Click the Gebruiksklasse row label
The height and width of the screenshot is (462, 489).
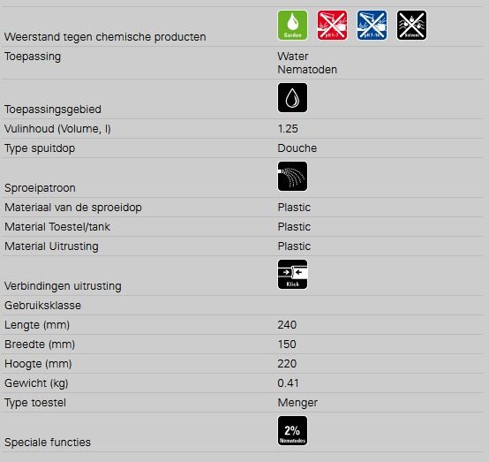pyautogui.click(x=42, y=306)
